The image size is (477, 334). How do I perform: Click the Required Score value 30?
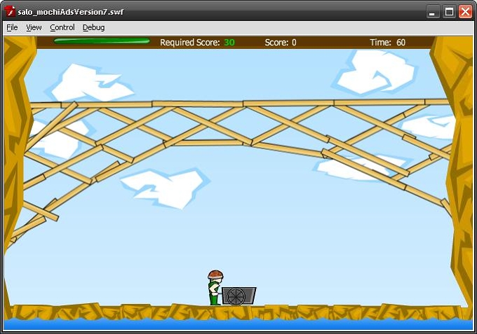[x=229, y=43]
